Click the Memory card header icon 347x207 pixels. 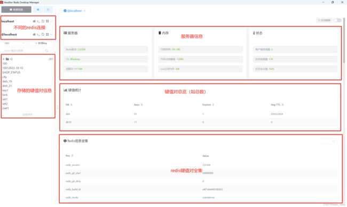[x=160, y=33]
